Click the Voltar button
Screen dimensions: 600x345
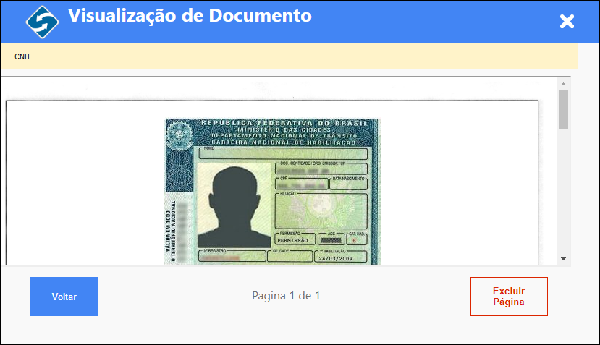tap(64, 297)
